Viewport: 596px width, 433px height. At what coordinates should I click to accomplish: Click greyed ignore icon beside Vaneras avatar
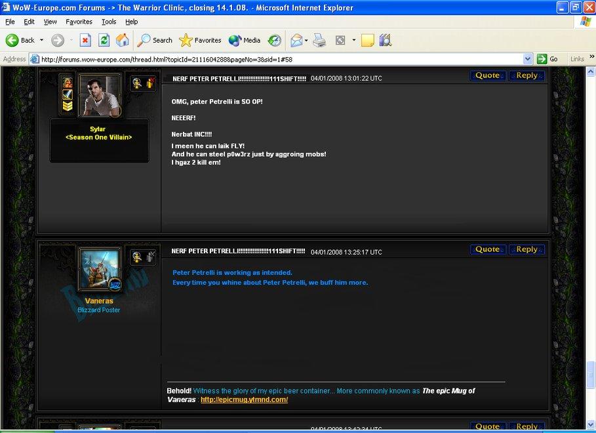[149, 257]
